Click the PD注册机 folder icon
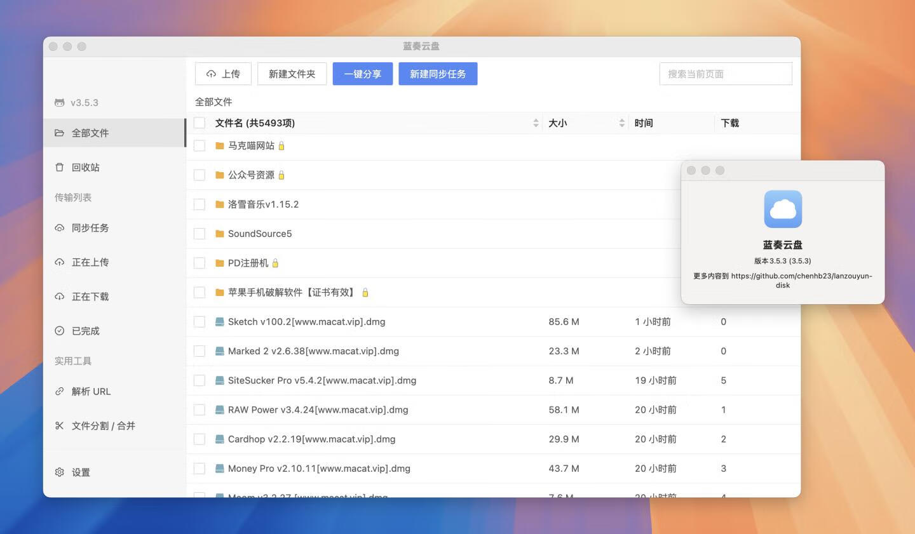The width and height of the screenshot is (915, 534). coord(219,263)
